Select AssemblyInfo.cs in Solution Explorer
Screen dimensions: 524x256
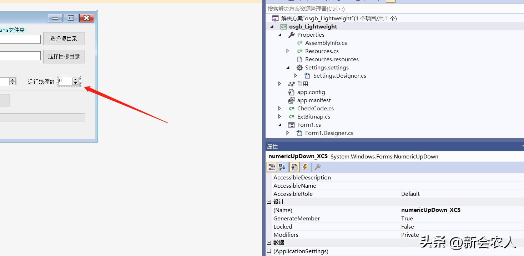coord(326,43)
